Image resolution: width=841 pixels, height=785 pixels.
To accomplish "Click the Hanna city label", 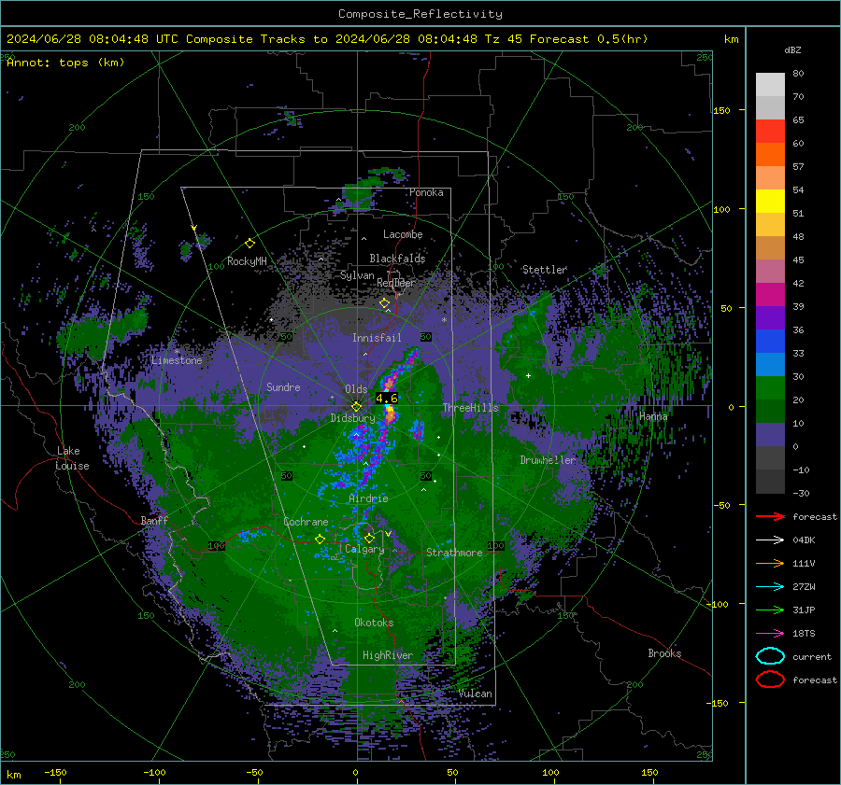I will [653, 416].
